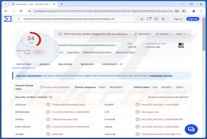Click the info icon beside Security vendors' analysis

[x=51, y=97]
